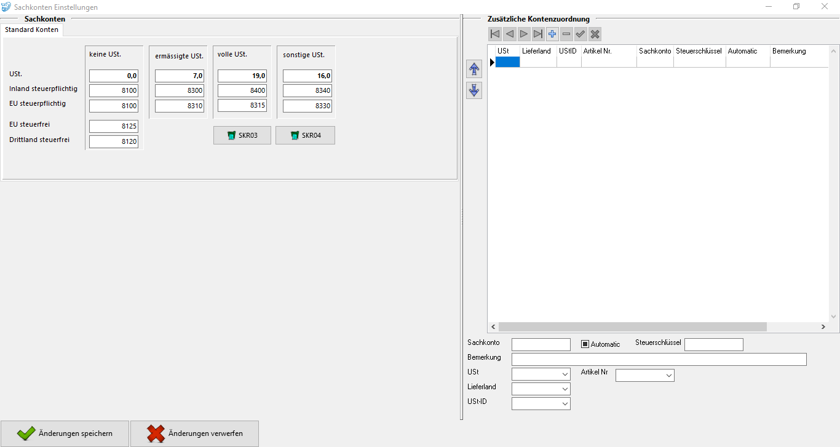Go to first record in navigator
This screenshot has width=840, height=447.
[495, 34]
